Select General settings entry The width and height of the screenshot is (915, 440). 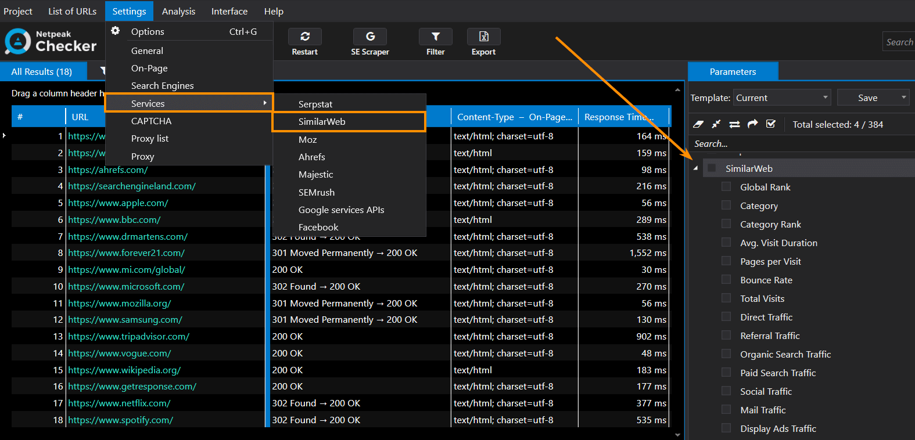click(189, 51)
